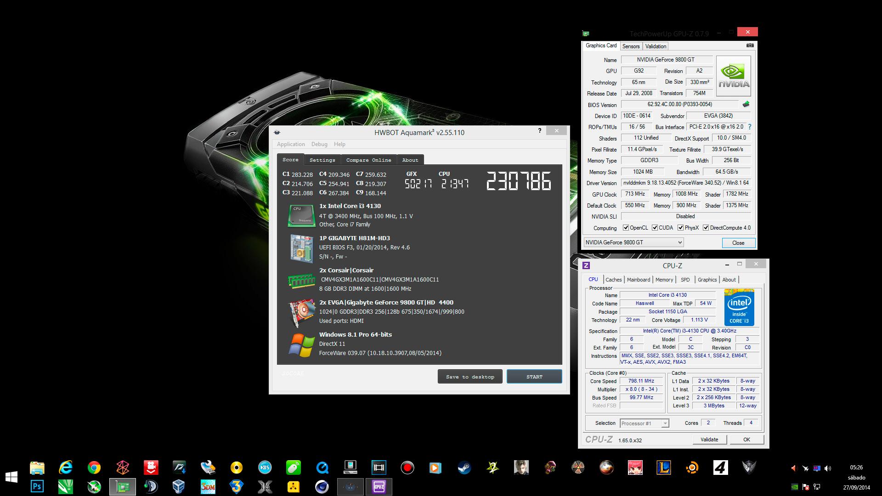Open the About tab in Aquamark
This screenshot has height=496, width=882.
[x=410, y=160]
